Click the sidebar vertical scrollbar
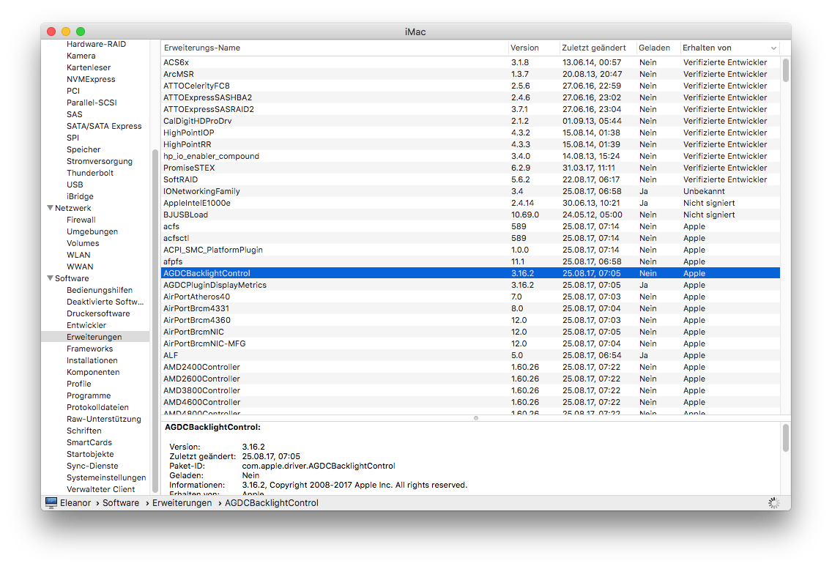The height and width of the screenshot is (569, 832). (x=155, y=321)
